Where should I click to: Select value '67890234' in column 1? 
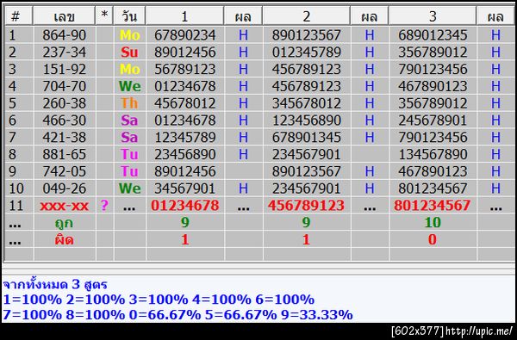coord(185,35)
